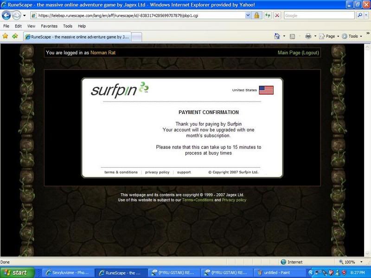
Task: Expand hidden system tray icons arrow
Action: point(311,272)
